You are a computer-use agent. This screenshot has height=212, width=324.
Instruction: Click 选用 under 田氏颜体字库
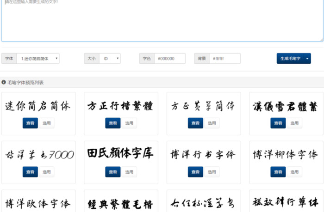129,172
